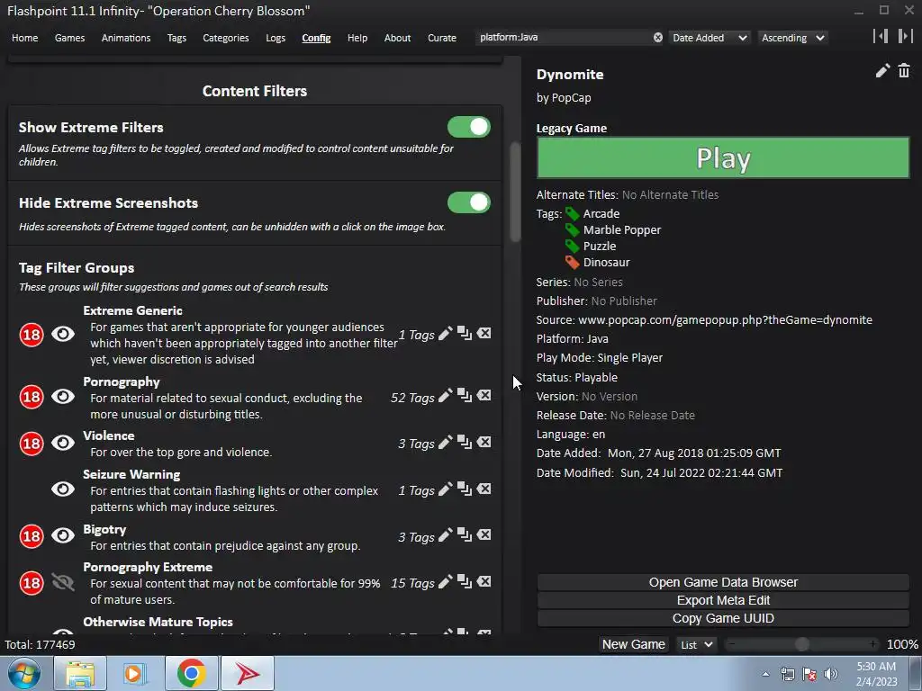Click Export Meta Edit button

723,600
